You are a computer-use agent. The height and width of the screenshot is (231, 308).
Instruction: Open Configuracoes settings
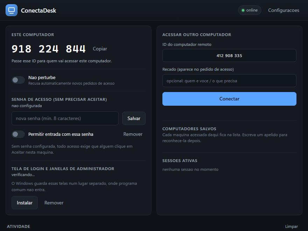(x=283, y=10)
